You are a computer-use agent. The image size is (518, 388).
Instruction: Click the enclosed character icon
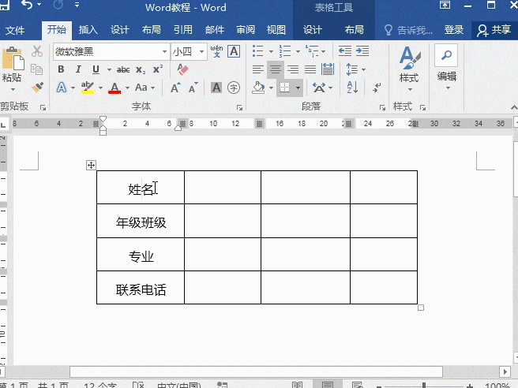[x=234, y=88]
